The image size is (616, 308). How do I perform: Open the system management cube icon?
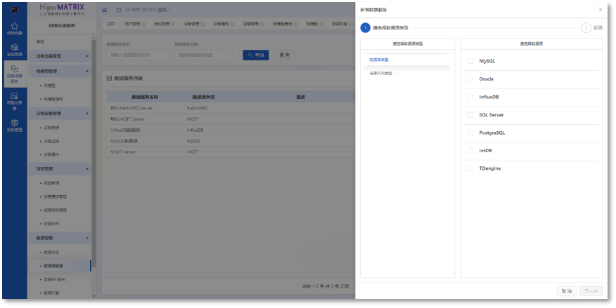pos(15,48)
